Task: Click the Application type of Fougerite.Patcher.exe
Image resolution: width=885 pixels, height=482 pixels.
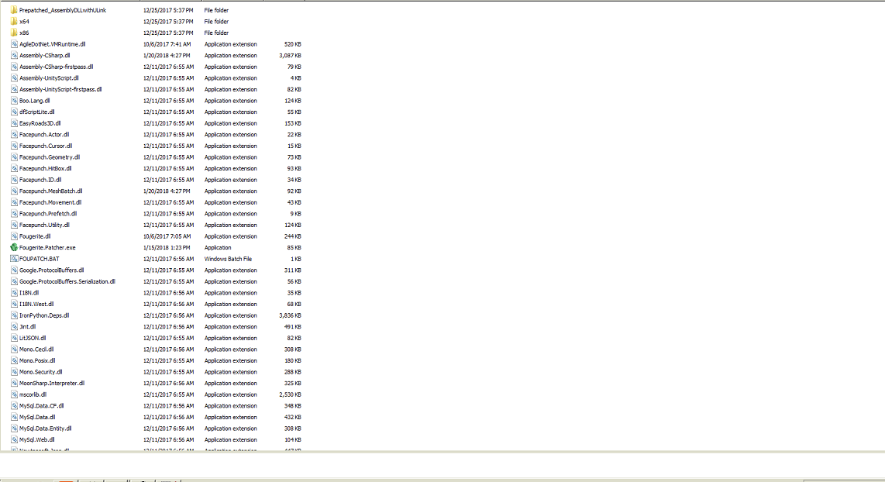Action: point(218,247)
